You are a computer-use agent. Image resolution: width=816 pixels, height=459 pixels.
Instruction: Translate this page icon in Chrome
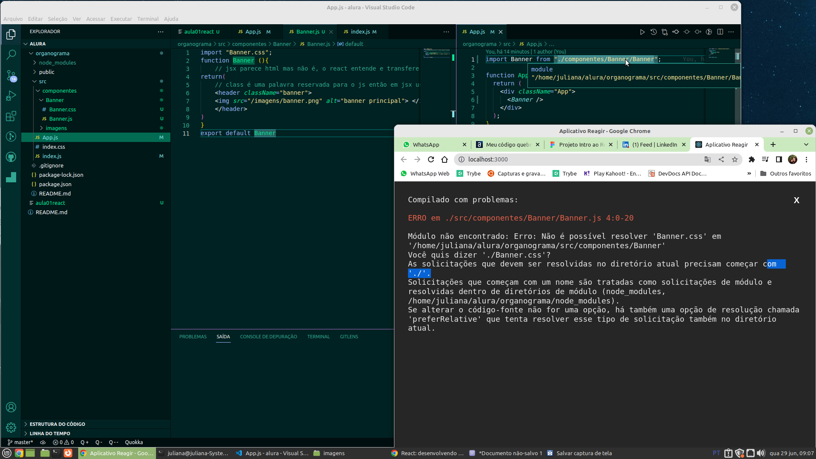[708, 159]
